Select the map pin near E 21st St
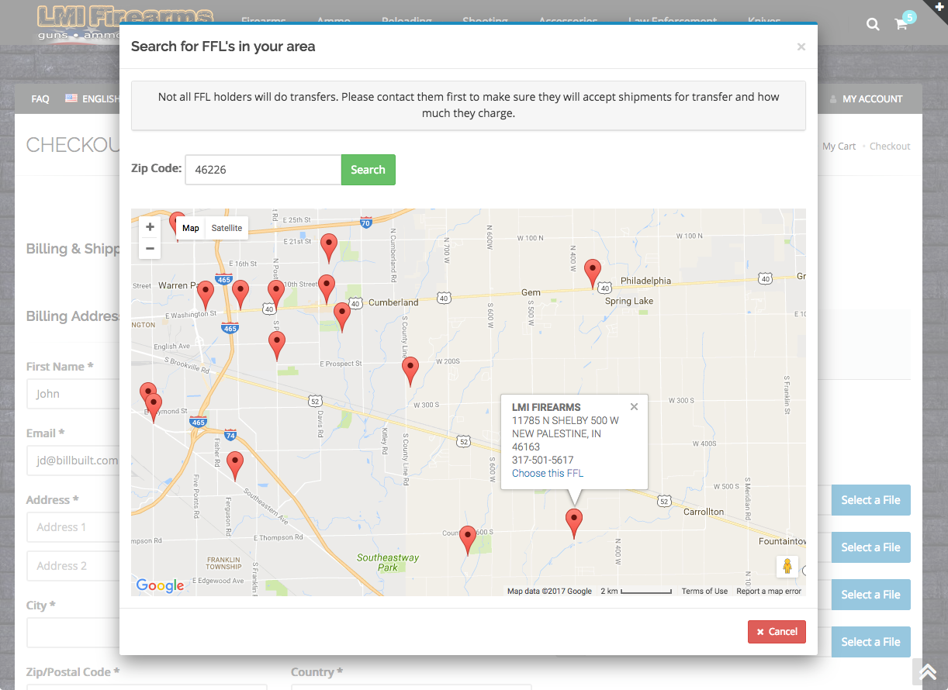This screenshot has height=690, width=948. pyautogui.click(x=329, y=247)
